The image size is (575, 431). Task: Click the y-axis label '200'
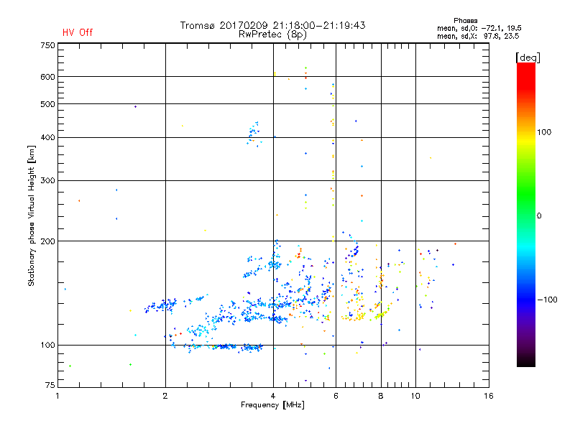coord(47,241)
